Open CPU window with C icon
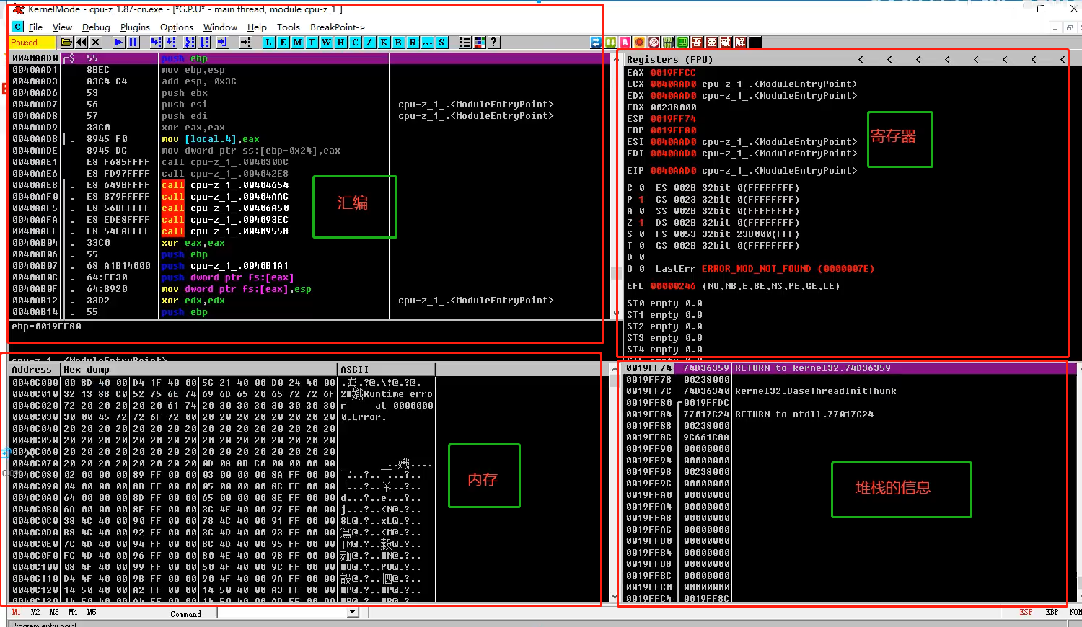 click(x=355, y=43)
